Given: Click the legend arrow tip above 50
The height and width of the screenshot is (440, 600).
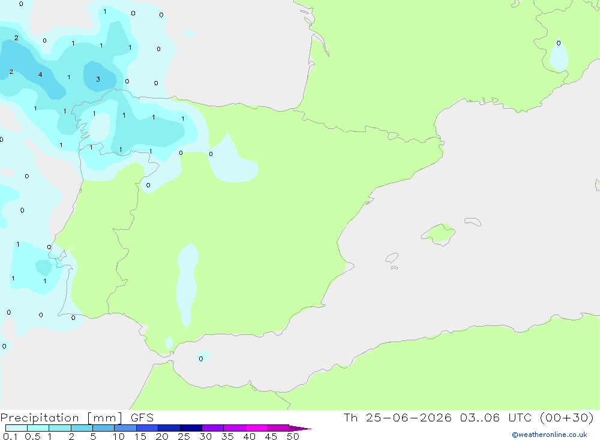Looking at the screenshot, I should pos(300,429).
